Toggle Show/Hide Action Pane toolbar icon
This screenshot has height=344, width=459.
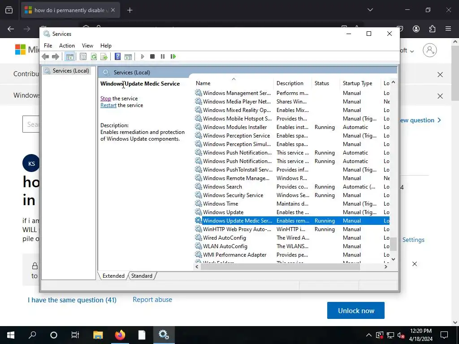(x=128, y=56)
